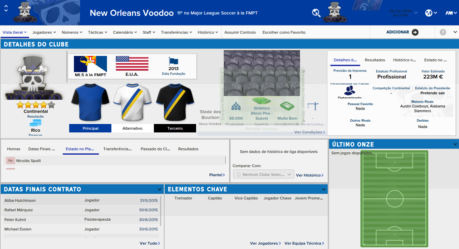
Task: Select the white Alternativo kit shirt
Action: pos(132,102)
